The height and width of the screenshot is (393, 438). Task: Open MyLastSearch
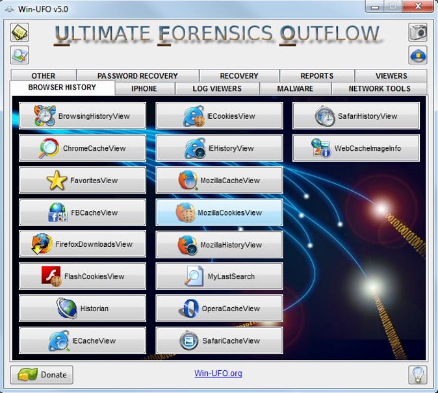219,276
